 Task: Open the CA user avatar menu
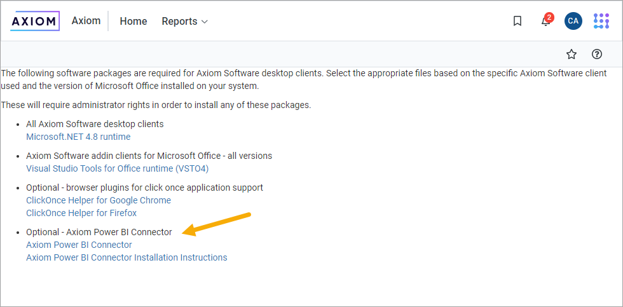click(x=573, y=21)
